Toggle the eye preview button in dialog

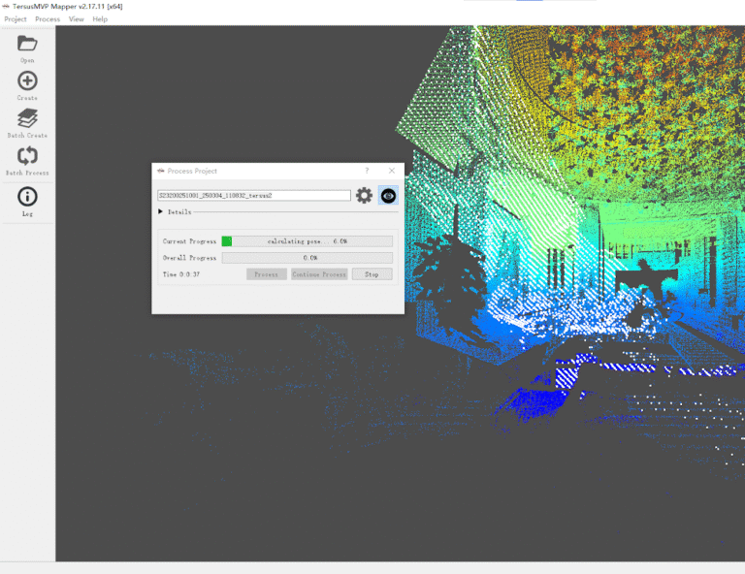[388, 196]
